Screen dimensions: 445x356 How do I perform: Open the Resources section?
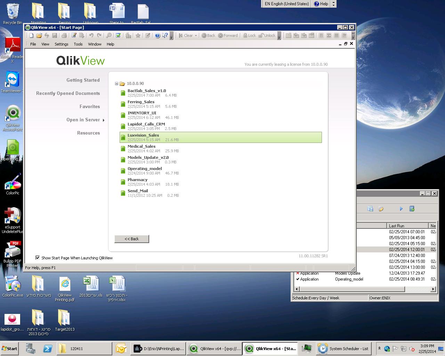tap(88, 133)
